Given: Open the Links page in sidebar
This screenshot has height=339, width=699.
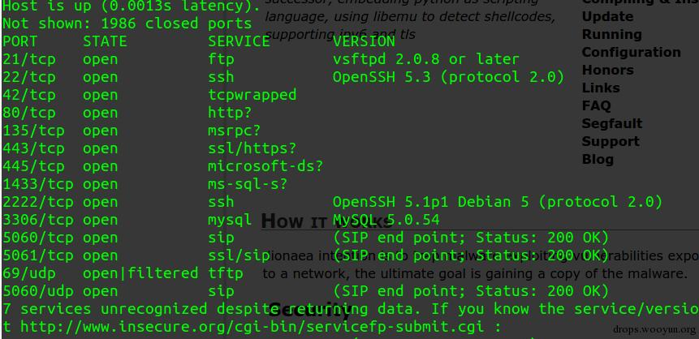Looking at the screenshot, I should tap(601, 88).
